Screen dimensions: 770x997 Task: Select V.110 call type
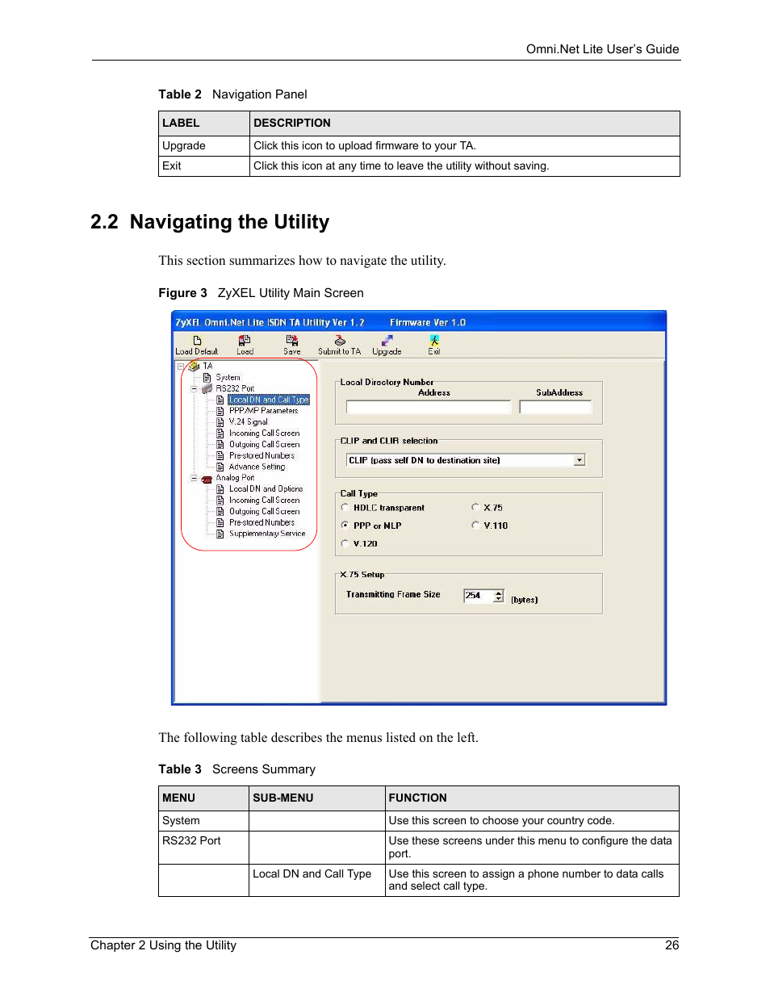pyautogui.click(x=475, y=526)
